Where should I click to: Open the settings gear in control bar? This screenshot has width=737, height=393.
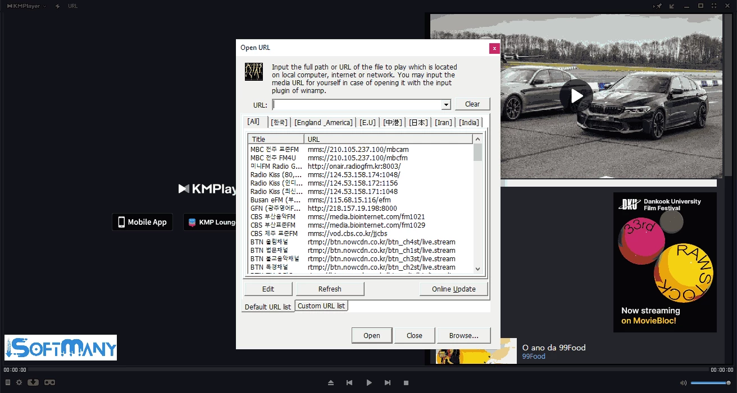click(19, 382)
